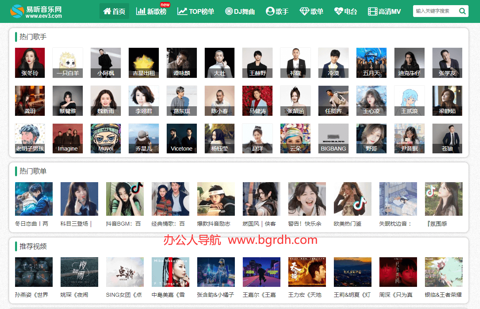This screenshot has height=309, width=480.
Task: Click the line chart icon for TOP榜单
Action: (182, 11)
